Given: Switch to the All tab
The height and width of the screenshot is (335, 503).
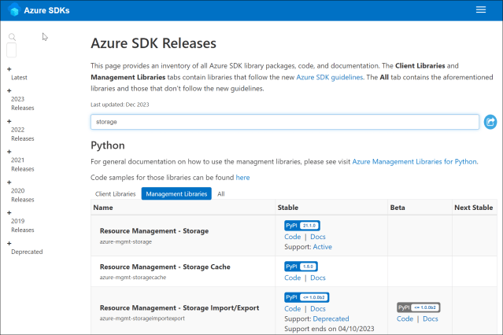Looking at the screenshot, I should click(x=221, y=194).
